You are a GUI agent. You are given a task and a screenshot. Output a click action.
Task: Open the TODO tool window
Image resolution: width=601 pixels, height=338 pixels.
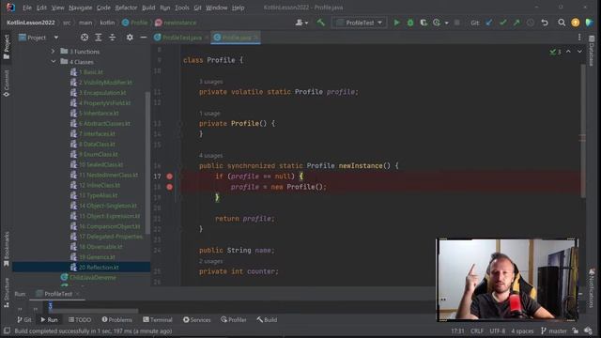pos(80,319)
